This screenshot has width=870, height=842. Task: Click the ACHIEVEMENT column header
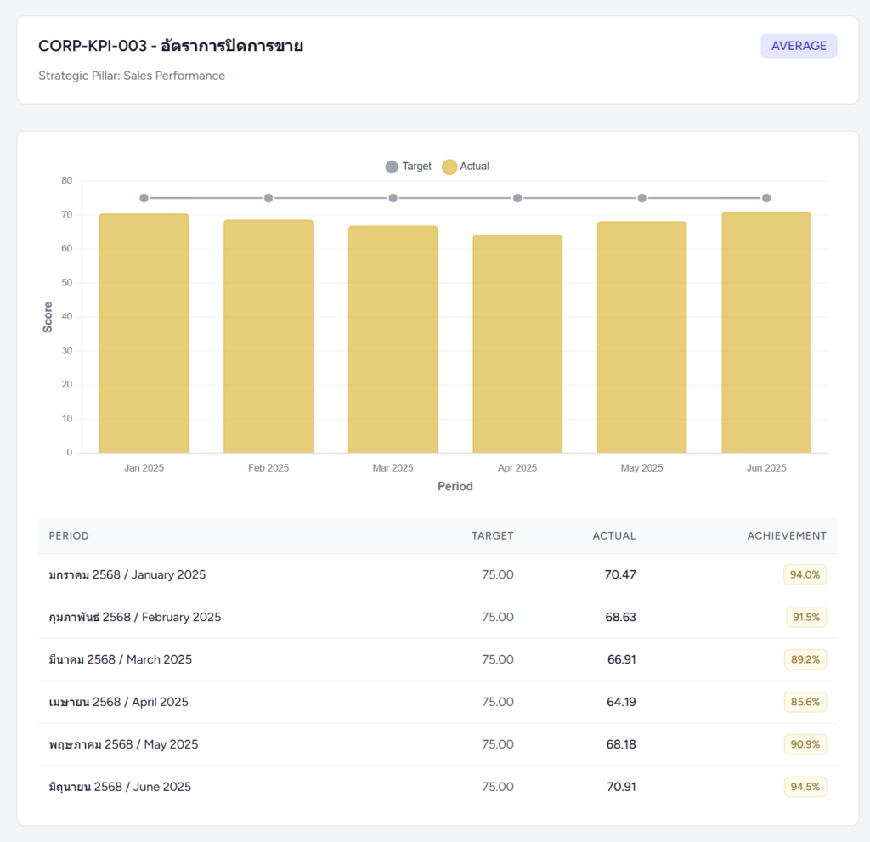[786, 536]
